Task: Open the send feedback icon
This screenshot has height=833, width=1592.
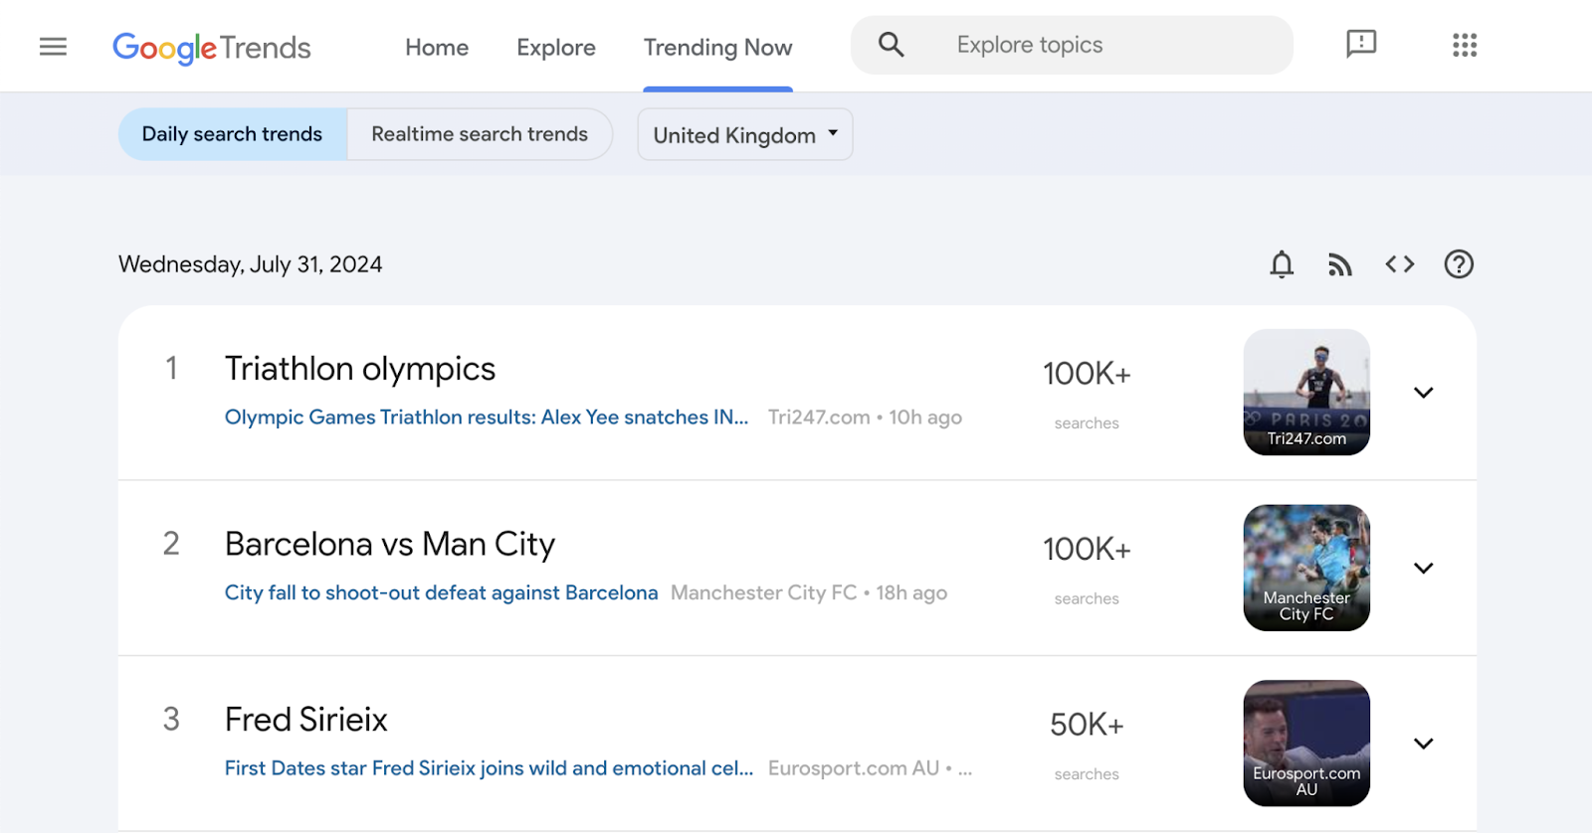Action: pyautogui.click(x=1360, y=44)
